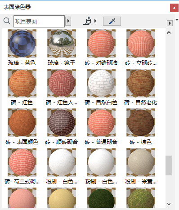The image size is (179, 210).
Task: Click the 砖 - 自然老化 label
Action: [x=141, y=103]
